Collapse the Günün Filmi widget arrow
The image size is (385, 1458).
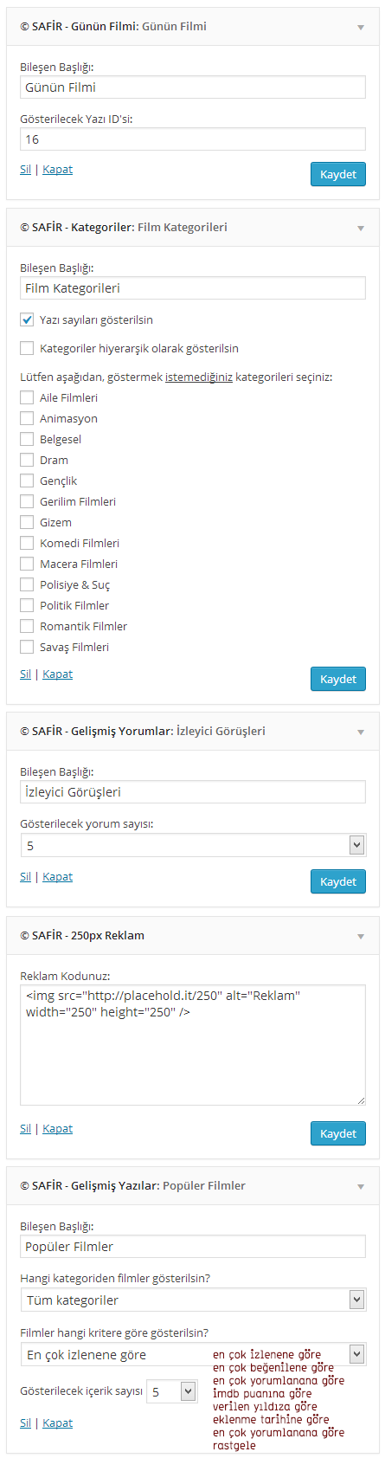tap(361, 27)
